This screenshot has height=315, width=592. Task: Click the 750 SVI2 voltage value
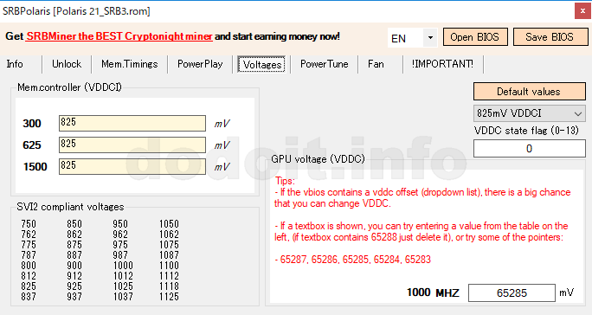29,224
